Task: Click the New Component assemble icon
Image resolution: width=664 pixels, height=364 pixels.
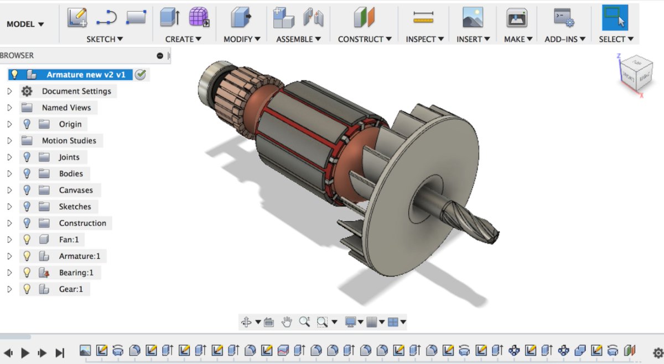Action: coord(284,18)
